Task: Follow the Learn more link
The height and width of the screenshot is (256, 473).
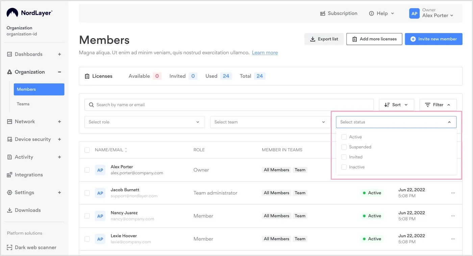Action: click(x=265, y=52)
